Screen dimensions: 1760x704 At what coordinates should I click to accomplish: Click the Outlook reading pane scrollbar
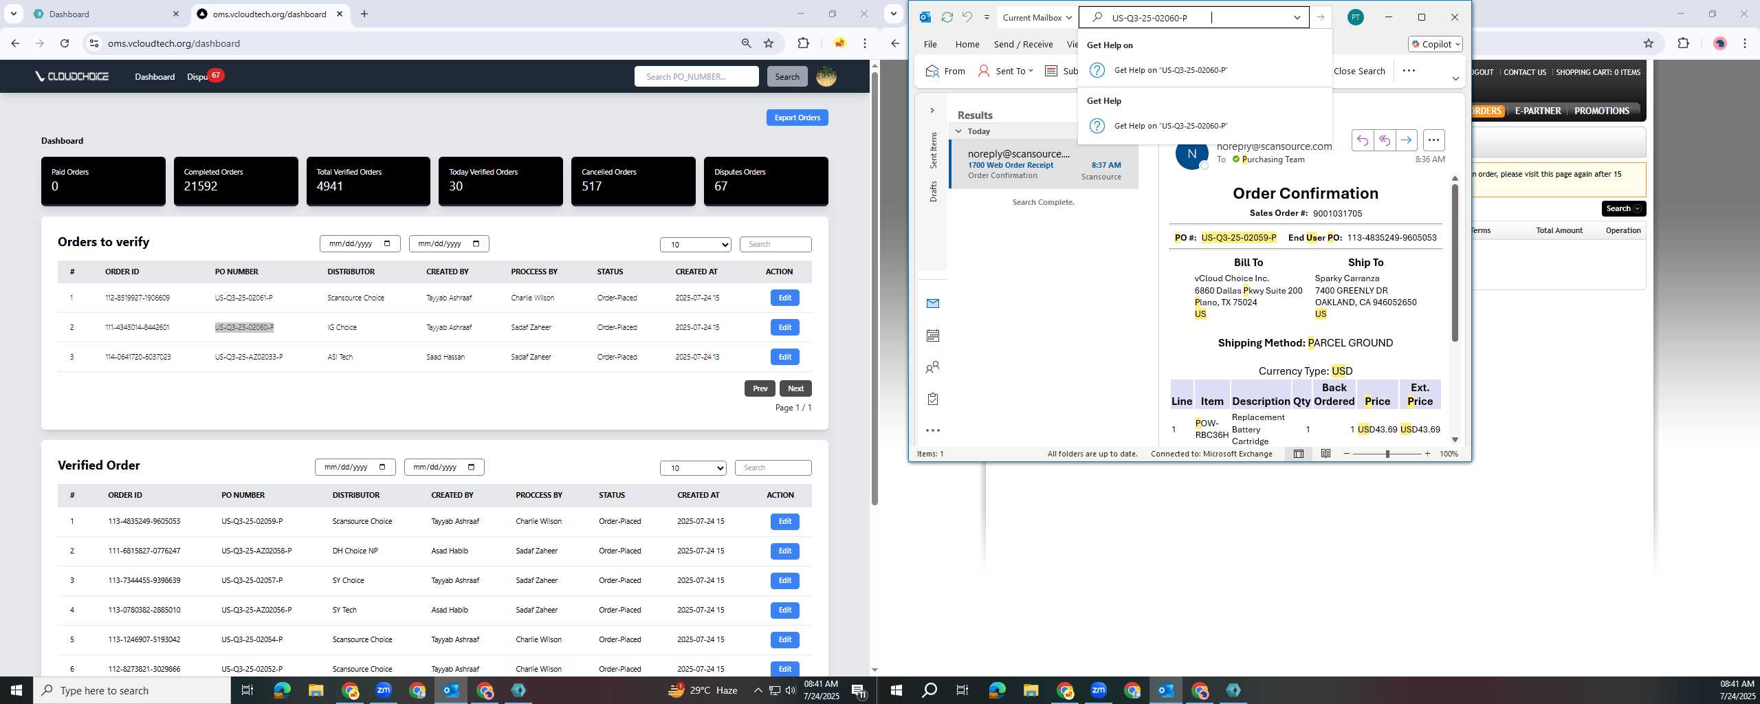[1455, 263]
